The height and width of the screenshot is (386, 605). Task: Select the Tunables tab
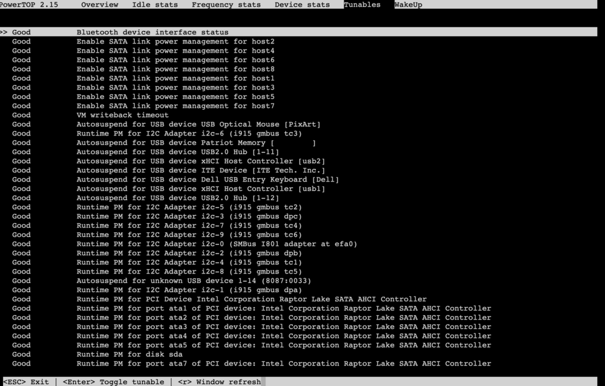coord(362,5)
